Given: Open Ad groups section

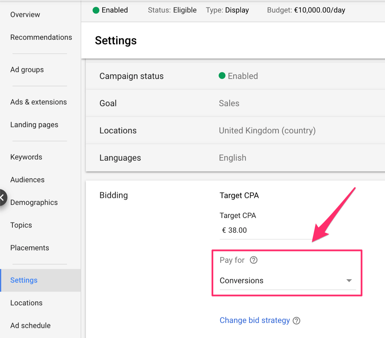Looking at the screenshot, I should click(27, 70).
